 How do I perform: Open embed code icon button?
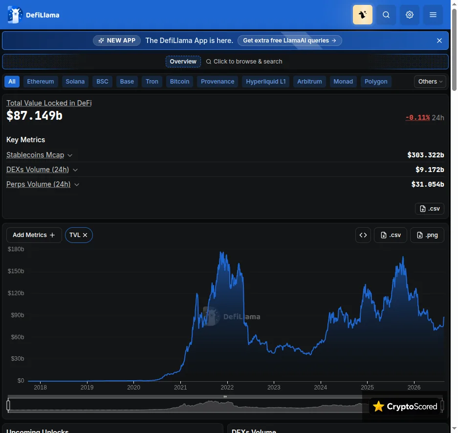[363, 235]
